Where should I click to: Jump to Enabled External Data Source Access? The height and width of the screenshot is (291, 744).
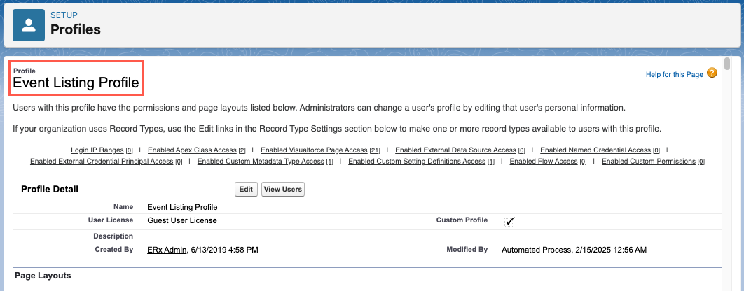[455, 150]
